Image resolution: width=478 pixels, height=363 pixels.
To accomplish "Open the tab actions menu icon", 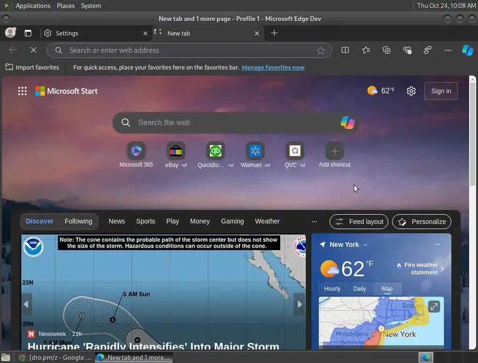I will tap(28, 33).
